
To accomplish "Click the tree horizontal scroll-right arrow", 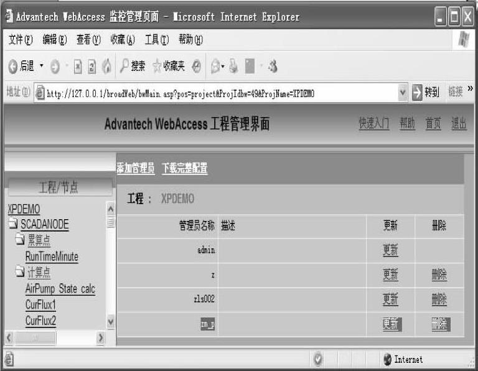I will tap(101, 337).
